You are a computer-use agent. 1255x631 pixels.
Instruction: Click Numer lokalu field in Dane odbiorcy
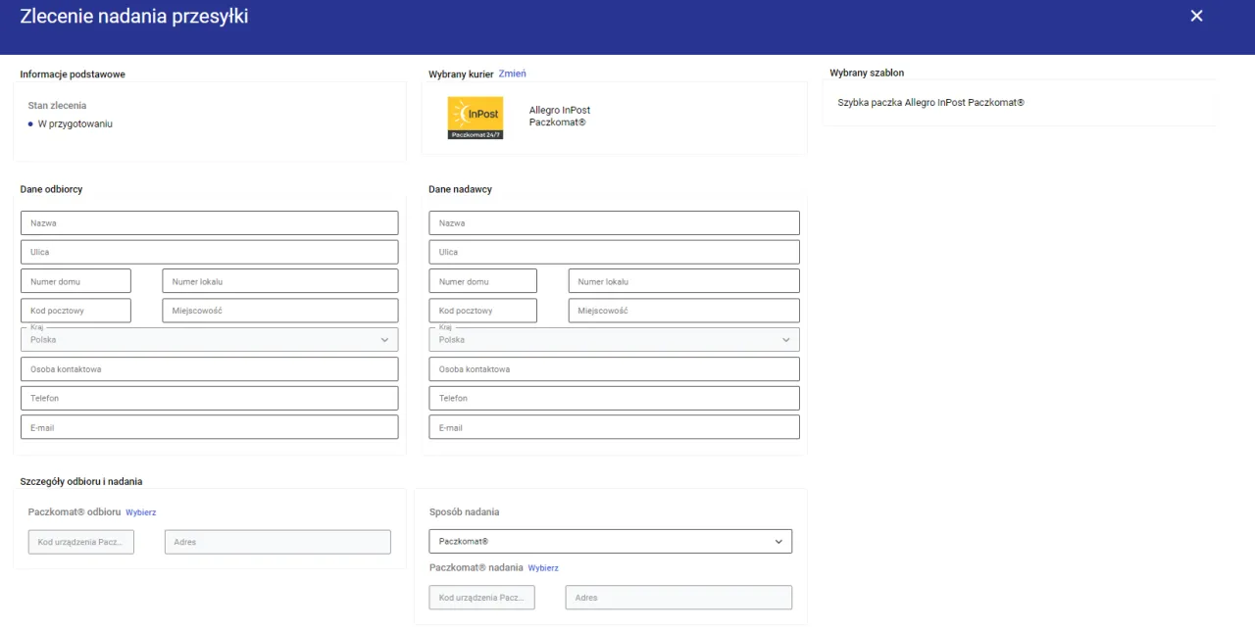[x=279, y=280]
